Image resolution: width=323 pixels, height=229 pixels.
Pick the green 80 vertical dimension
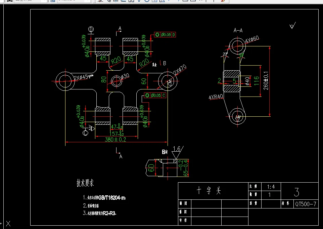[x=104, y=79]
